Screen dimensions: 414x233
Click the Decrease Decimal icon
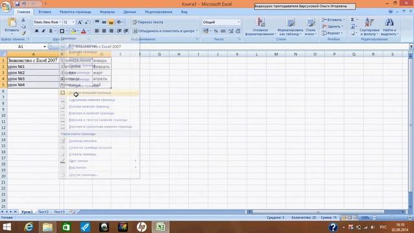[237, 31]
